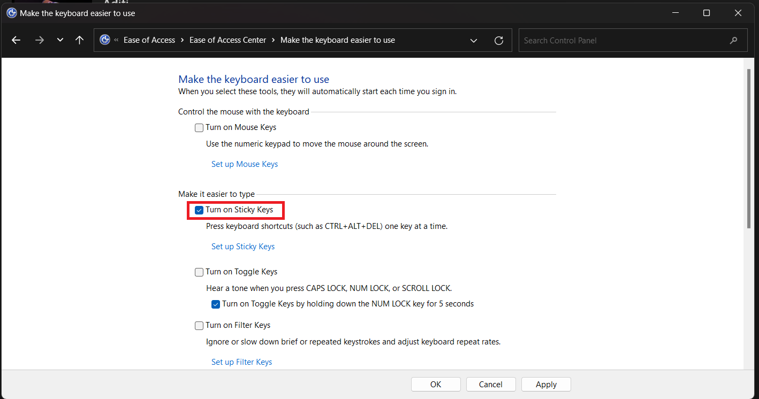Enable the Turn on Filter Keys checkbox
Image resolution: width=759 pixels, height=399 pixels.
(199, 326)
